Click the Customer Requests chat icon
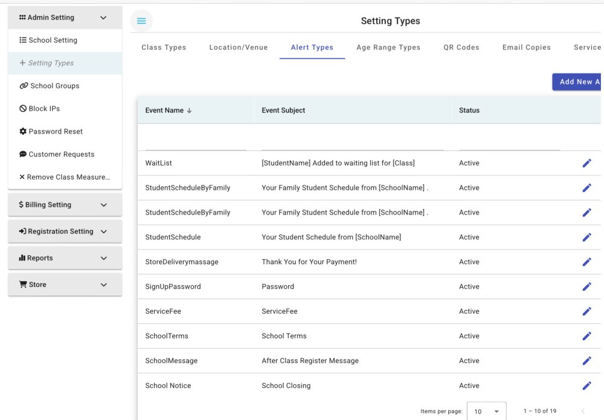Viewport: 604px width, 420px height. tap(23, 154)
